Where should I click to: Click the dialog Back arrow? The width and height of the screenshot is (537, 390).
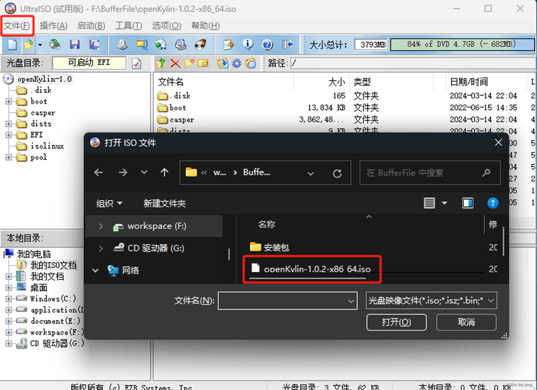(x=99, y=173)
